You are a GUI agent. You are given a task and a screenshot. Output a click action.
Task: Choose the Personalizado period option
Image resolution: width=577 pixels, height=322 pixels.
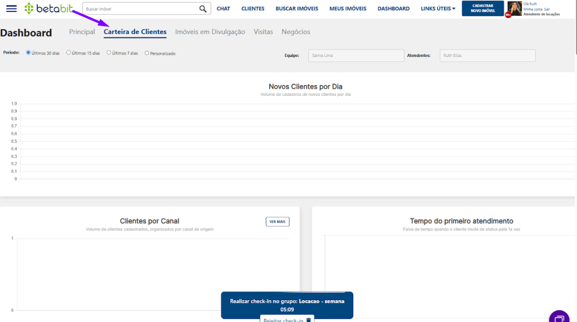point(147,53)
